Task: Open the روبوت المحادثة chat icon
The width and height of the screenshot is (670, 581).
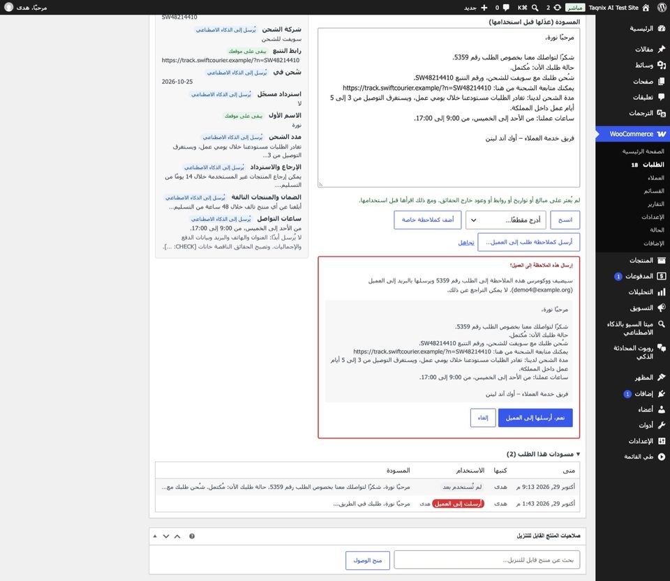Action: click(662, 347)
